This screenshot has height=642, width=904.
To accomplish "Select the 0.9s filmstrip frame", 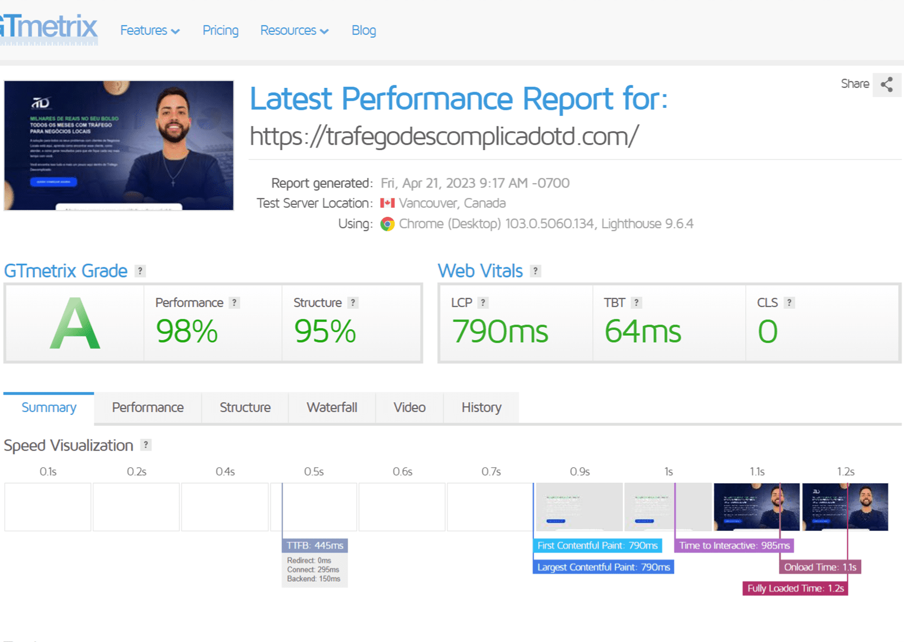I will tap(579, 507).
